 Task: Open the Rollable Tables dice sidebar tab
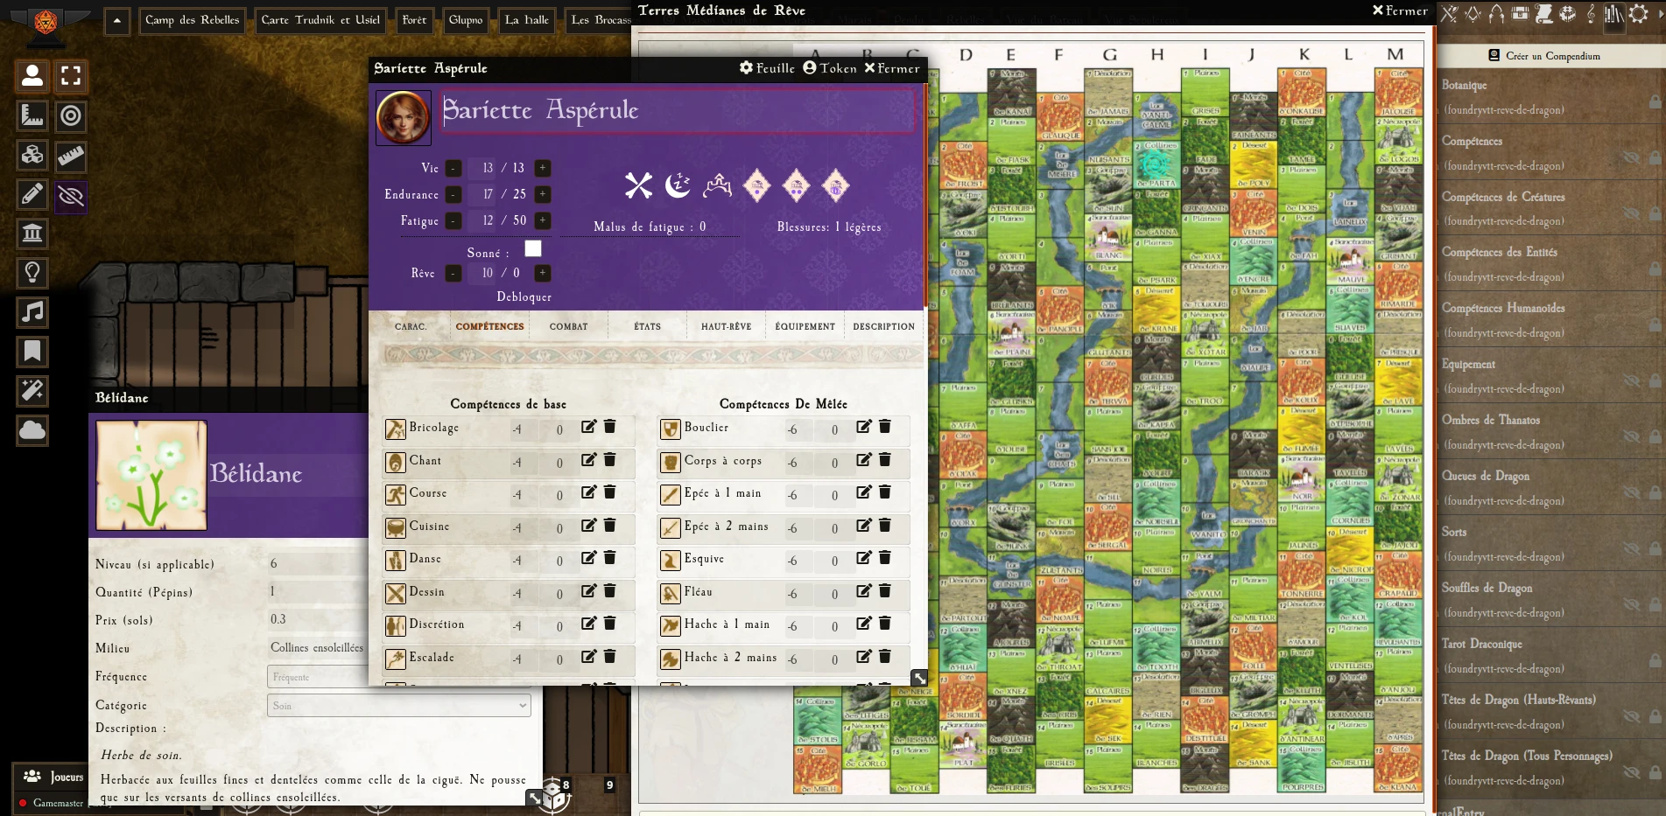pos(1568,13)
